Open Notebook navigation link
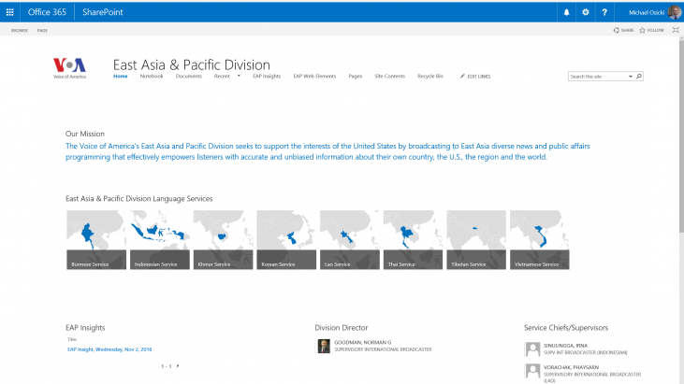Image resolution: width=684 pixels, height=384 pixels. pyautogui.click(x=152, y=77)
